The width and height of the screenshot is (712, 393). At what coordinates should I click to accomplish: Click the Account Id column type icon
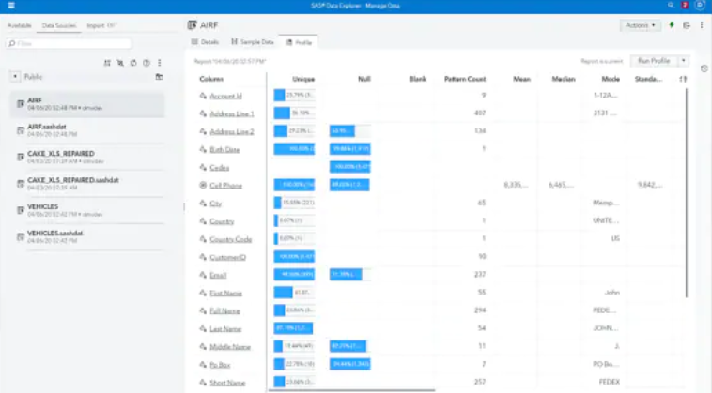click(x=203, y=96)
